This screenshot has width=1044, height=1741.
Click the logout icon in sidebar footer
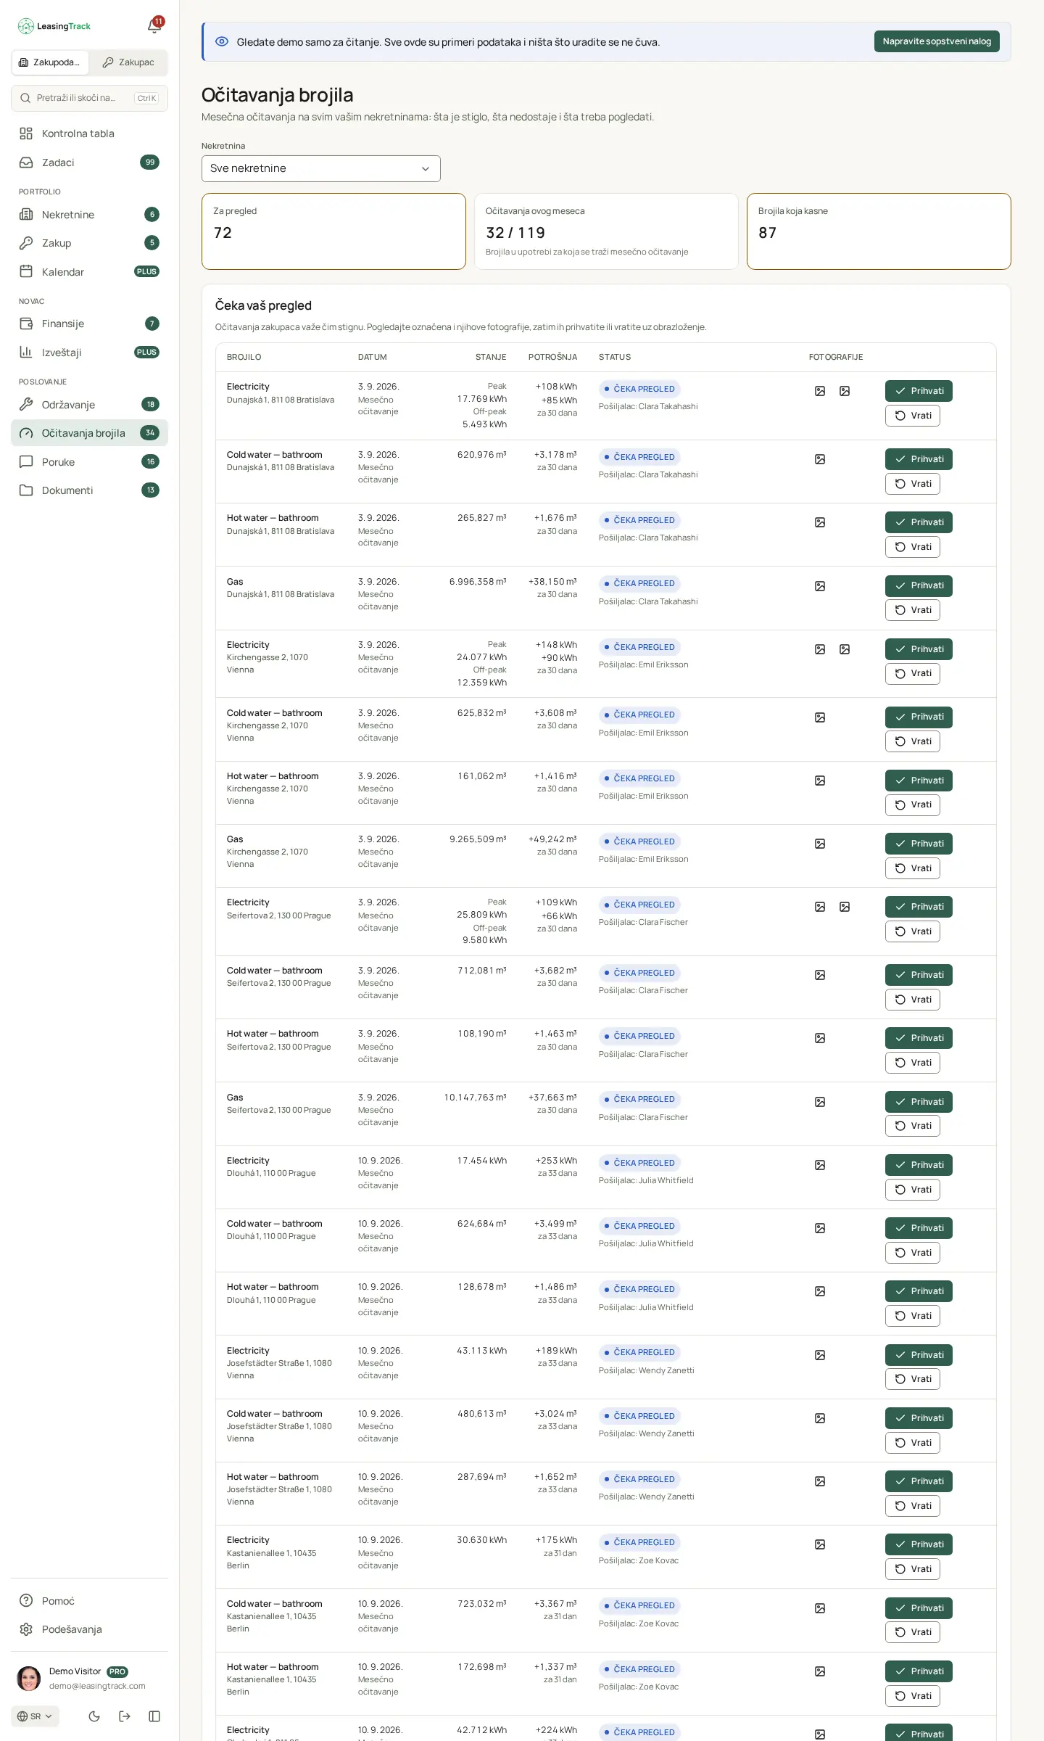point(125,1716)
